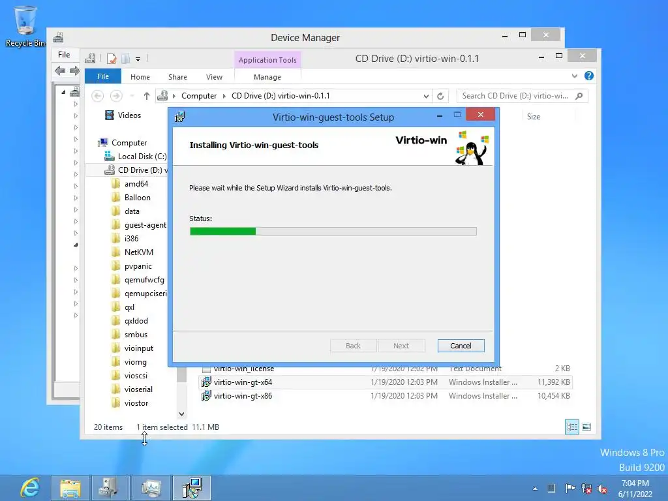Click the installation status progress bar
The width and height of the screenshot is (668, 501).
333,232
